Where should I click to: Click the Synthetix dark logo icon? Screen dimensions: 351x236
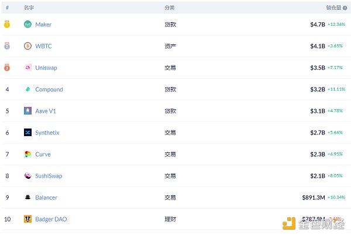pos(27,132)
